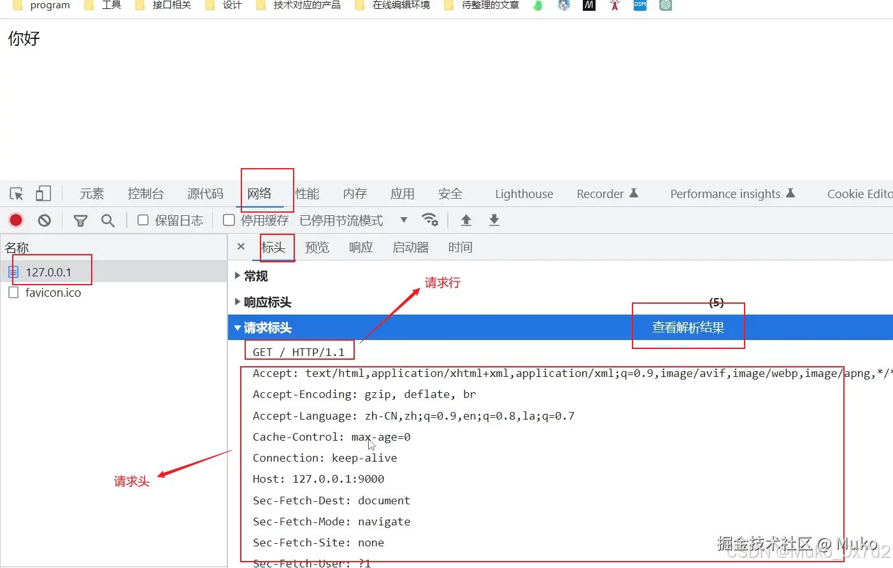Open the Lighthouse panel tab
Image resolution: width=893 pixels, height=568 pixels.
click(x=524, y=194)
